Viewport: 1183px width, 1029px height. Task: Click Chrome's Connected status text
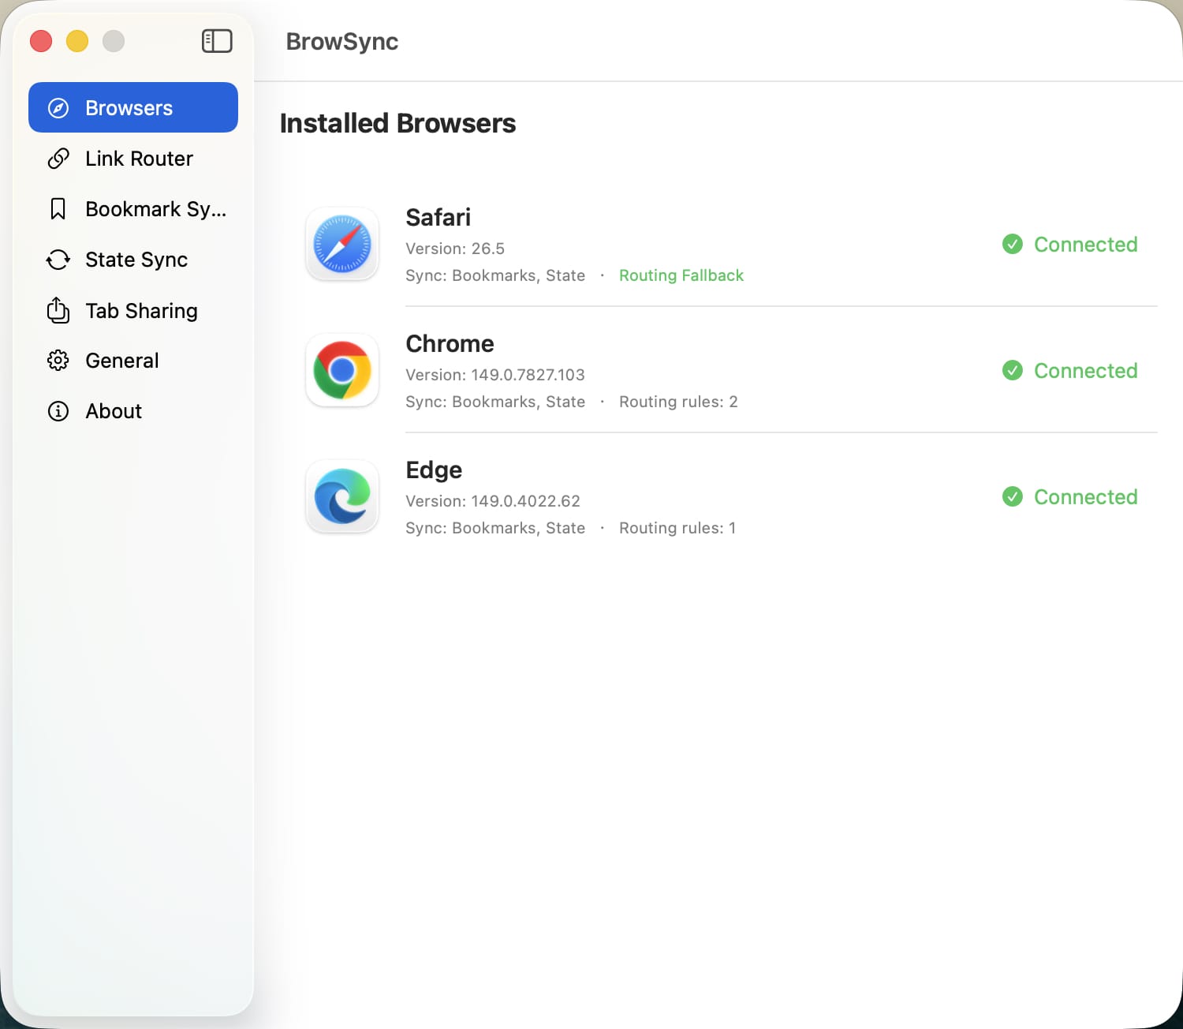tap(1086, 371)
